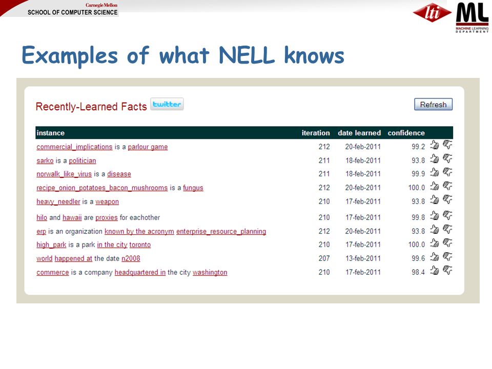Viewport: 492px width, 369px height.
Task: Thumbs up the hilo and hawaii fact
Action: [434, 216]
